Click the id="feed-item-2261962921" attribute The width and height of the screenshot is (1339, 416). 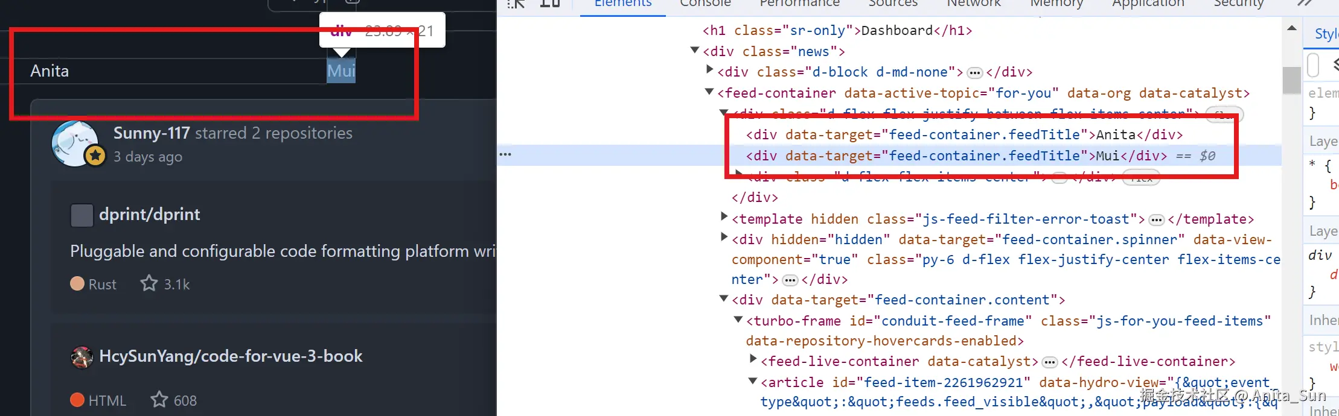[x=931, y=382]
